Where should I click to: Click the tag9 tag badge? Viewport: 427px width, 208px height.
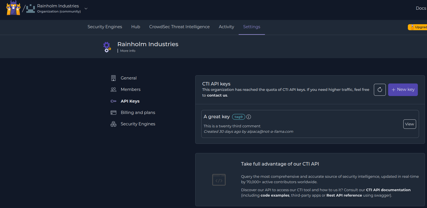[x=238, y=117]
